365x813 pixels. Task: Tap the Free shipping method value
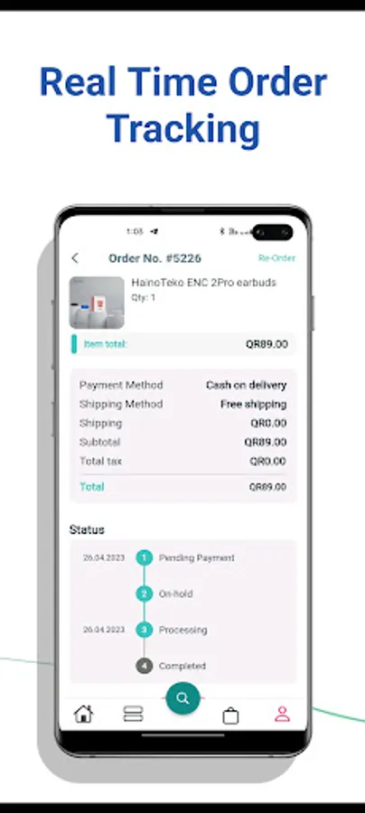[254, 405]
